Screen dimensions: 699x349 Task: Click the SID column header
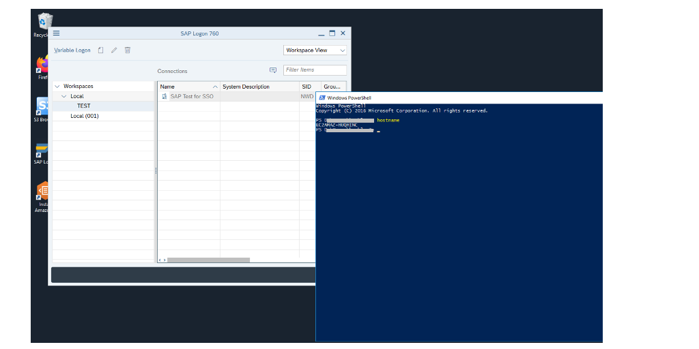click(x=310, y=87)
